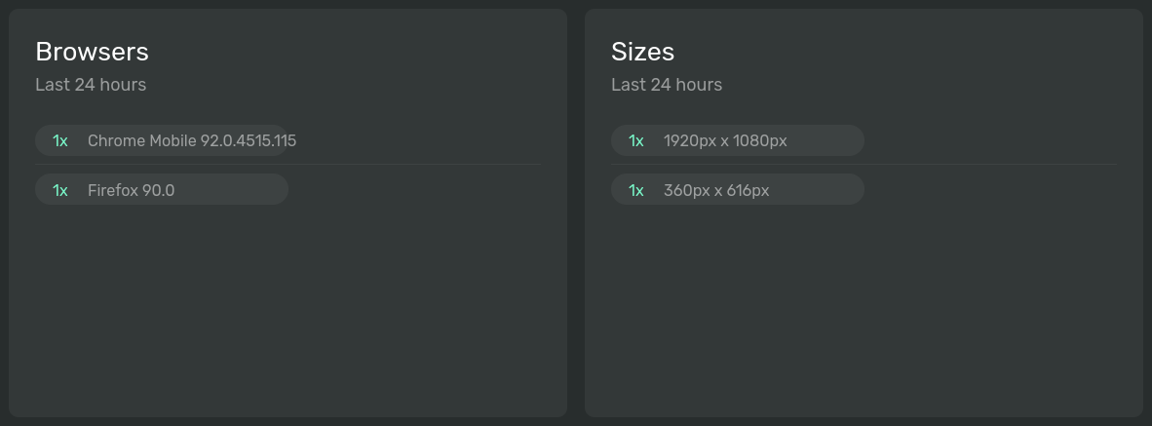Click the Browsers card heading
Viewport: 1152px width, 426px height.
pyautogui.click(x=92, y=52)
